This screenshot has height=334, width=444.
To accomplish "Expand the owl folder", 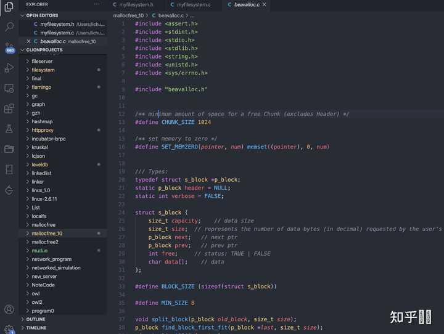I will 63,293.
